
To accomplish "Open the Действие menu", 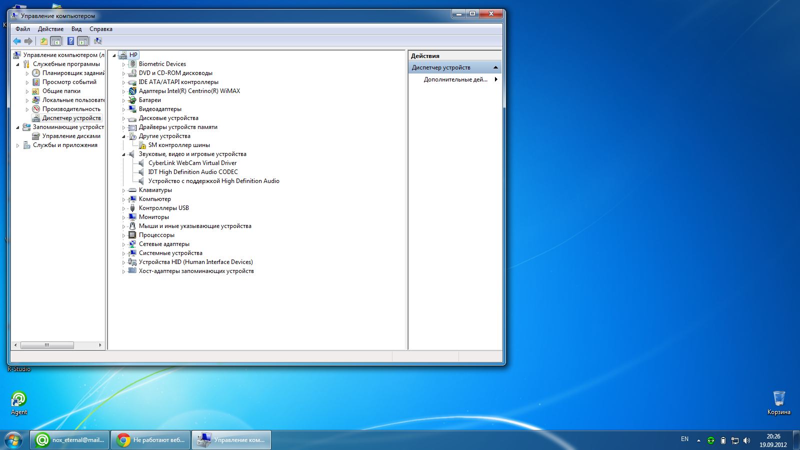I will pyautogui.click(x=50, y=29).
